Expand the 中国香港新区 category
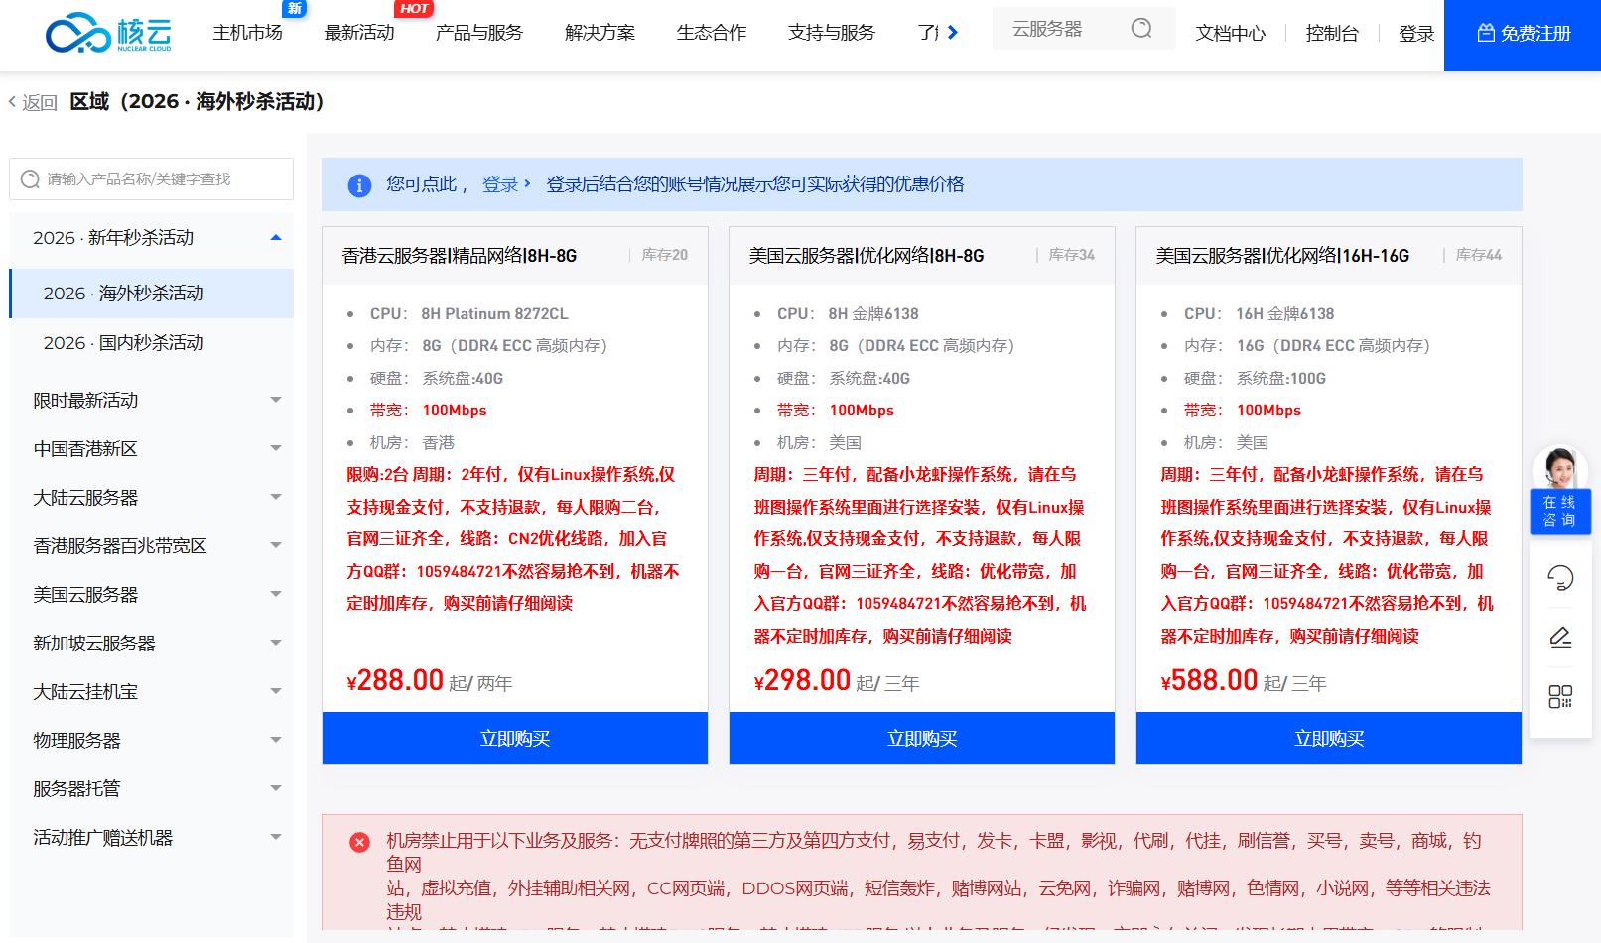The width and height of the screenshot is (1601, 943). [x=276, y=448]
